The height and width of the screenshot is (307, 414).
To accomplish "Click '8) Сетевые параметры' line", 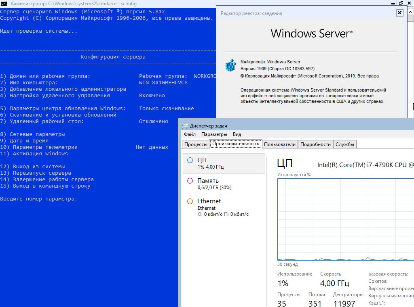I will tap(32, 134).
